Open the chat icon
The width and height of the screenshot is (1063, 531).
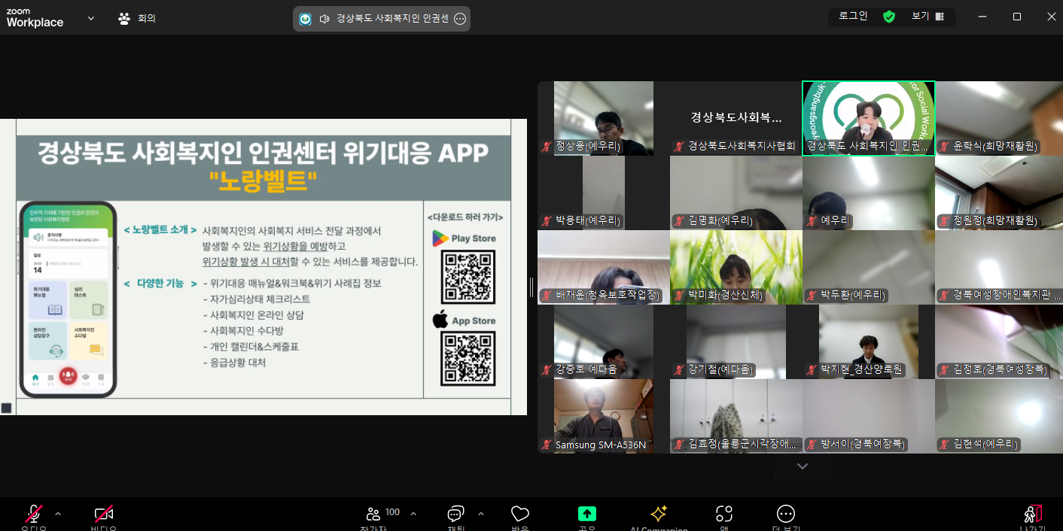click(455, 514)
